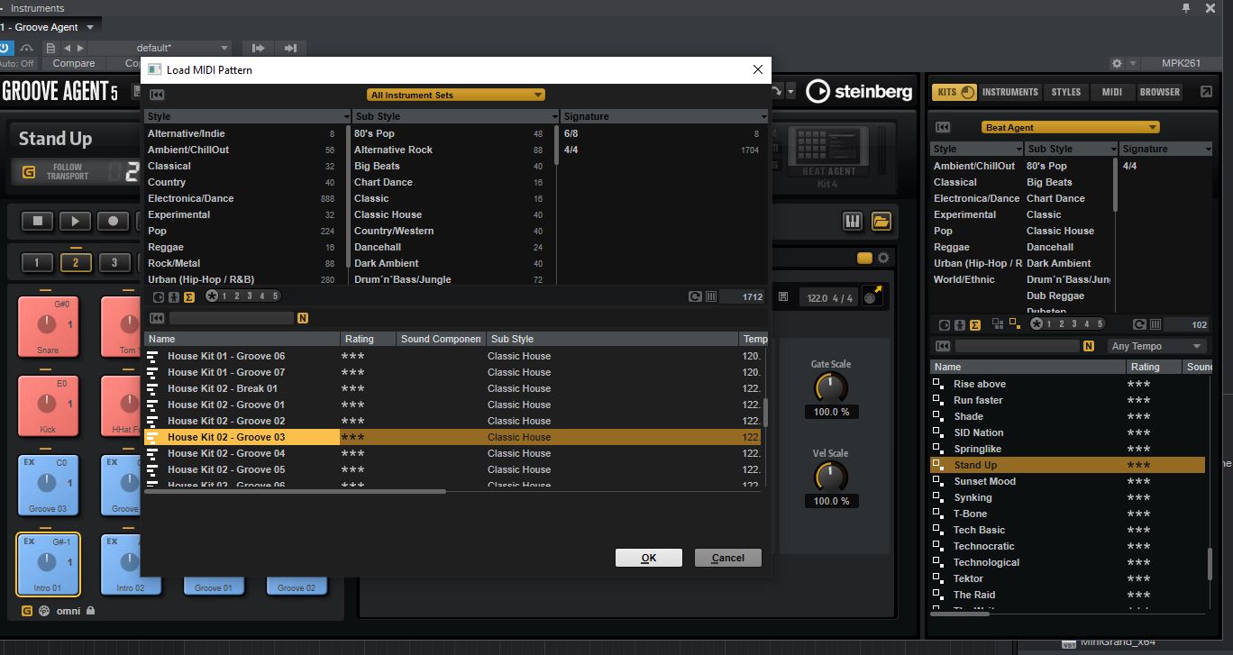This screenshot has height=655, width=1233.
Task: Click the clear search icon in the dialog
Action: tap(157, 318)
